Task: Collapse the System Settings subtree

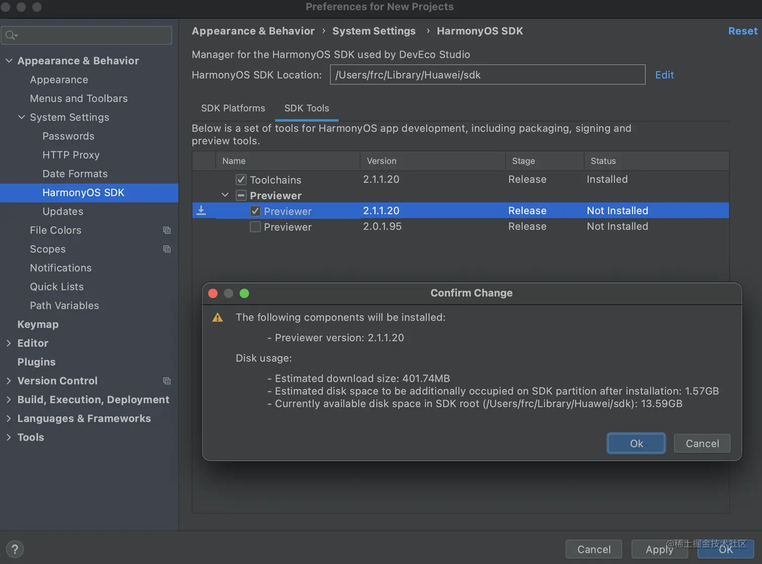Action: tap(22, 117)
